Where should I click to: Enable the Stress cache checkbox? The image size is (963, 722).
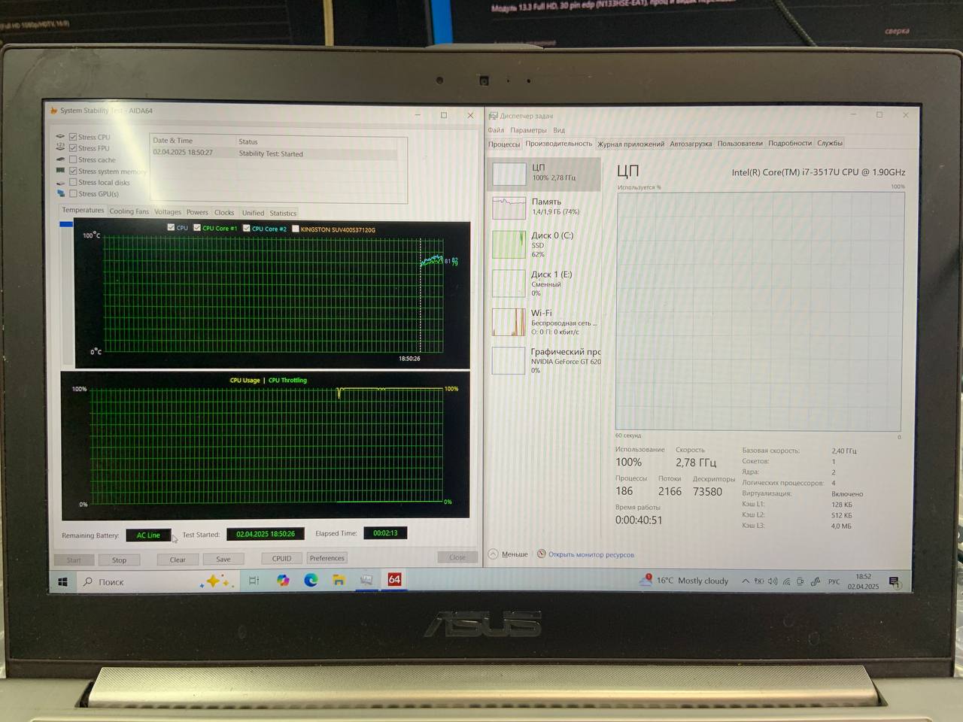tap(73, 159)
